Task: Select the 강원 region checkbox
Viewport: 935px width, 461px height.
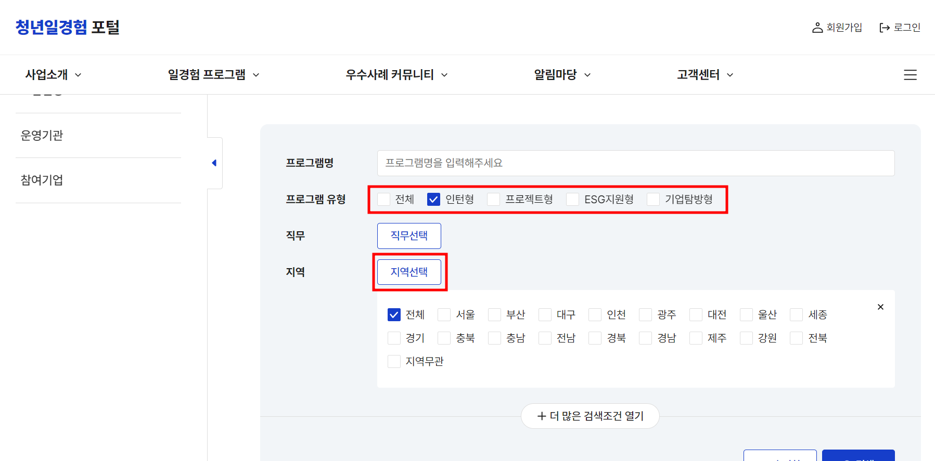Action: click(x=746, y=338)
